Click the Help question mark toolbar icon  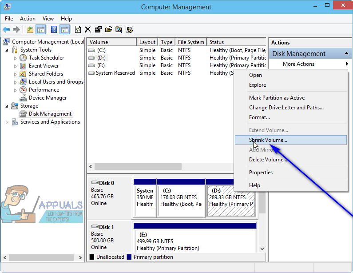tap(54, 30)
